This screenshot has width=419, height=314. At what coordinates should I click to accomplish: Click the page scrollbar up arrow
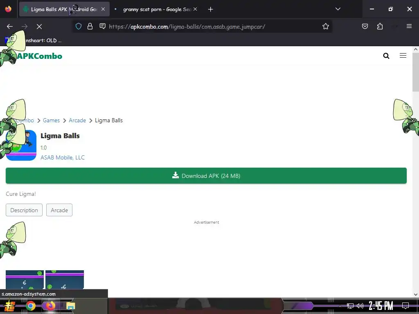(415, 49)
